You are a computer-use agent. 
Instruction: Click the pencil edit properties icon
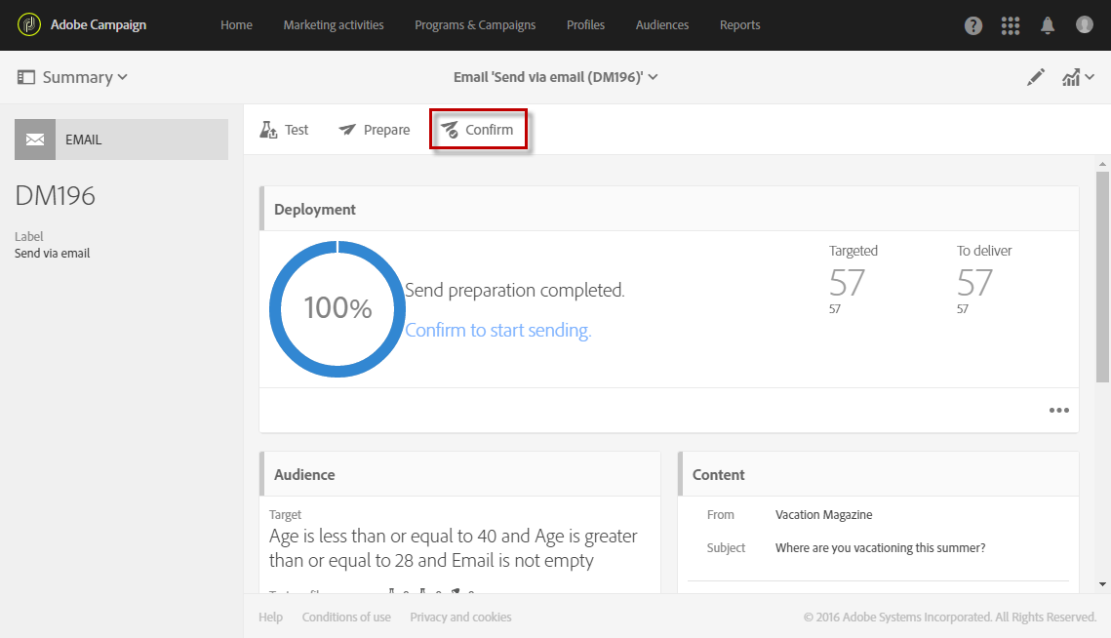[x=1036, y=77]
